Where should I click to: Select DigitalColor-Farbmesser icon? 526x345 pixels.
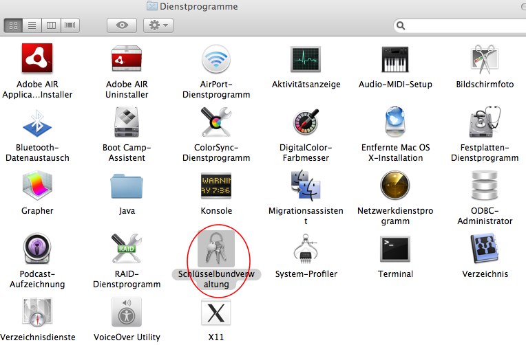(306, 122)
